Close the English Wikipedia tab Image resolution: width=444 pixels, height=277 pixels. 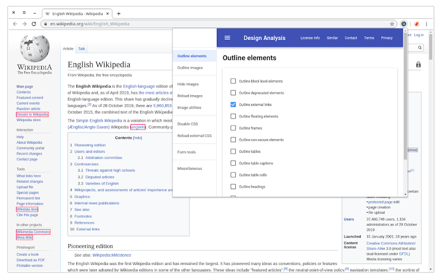coord(108,13)
